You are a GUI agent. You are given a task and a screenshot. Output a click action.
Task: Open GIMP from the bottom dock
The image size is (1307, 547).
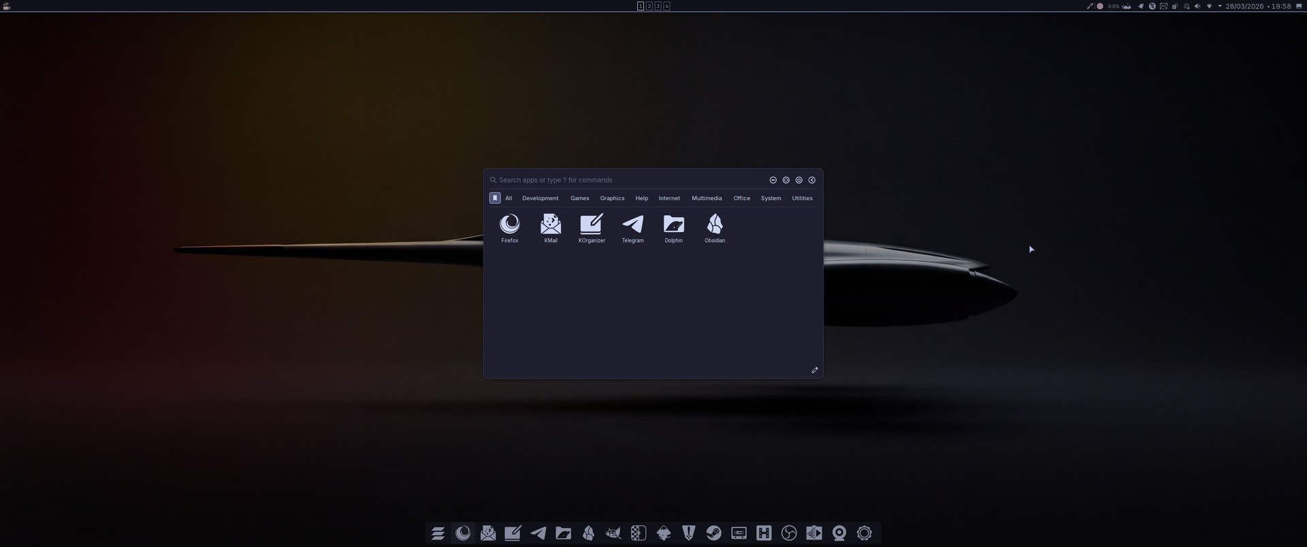(x=613, y=533)
